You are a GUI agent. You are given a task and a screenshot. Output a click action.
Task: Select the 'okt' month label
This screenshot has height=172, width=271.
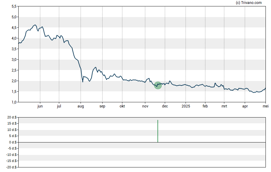tap(122, 106)
